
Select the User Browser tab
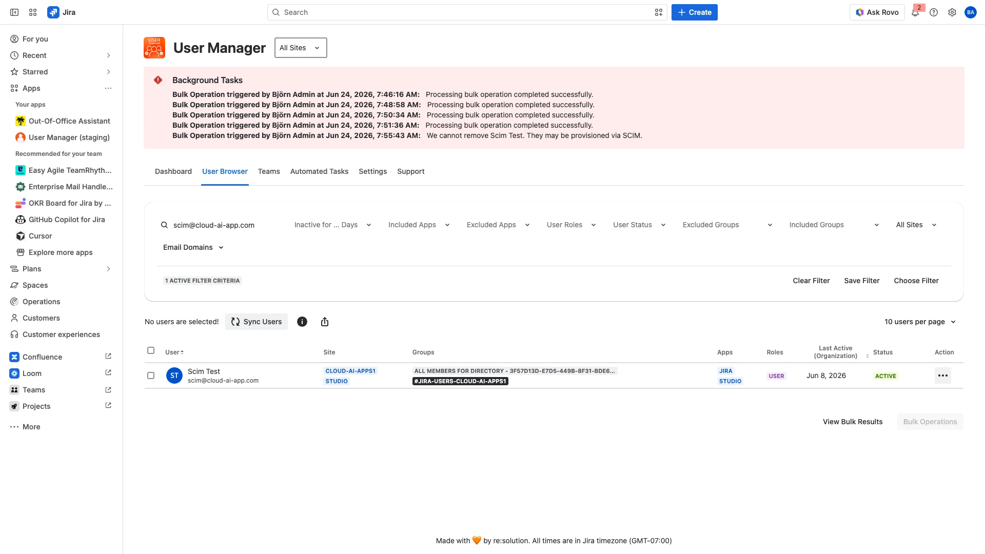tap(225, 171)
